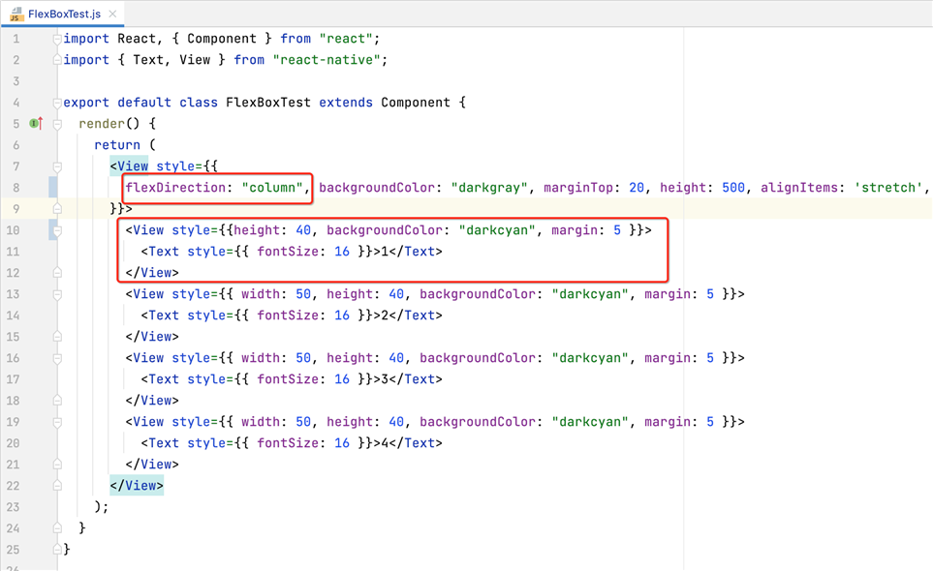This screenshot has width=933, height=571.
Task: Close the FlexBoxTest.js editor tab
Action: pos(113,15)
